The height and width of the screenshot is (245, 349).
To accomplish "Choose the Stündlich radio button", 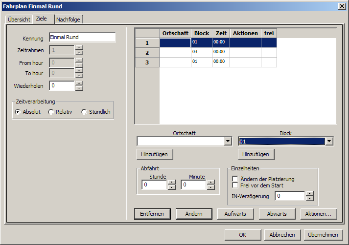I will point(84,112).
